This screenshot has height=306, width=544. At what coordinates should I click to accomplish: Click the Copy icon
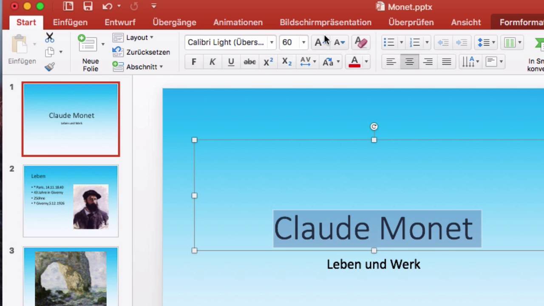pos(50,52)
